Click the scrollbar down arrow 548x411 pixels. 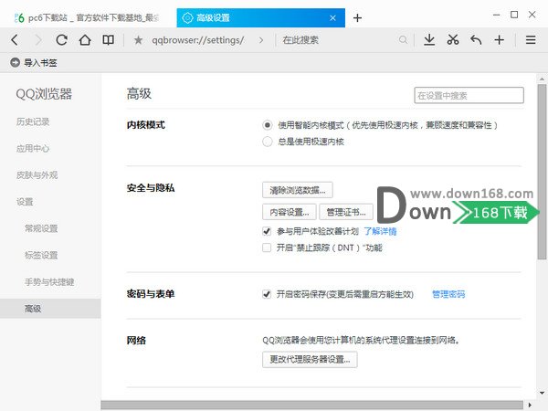542,393
